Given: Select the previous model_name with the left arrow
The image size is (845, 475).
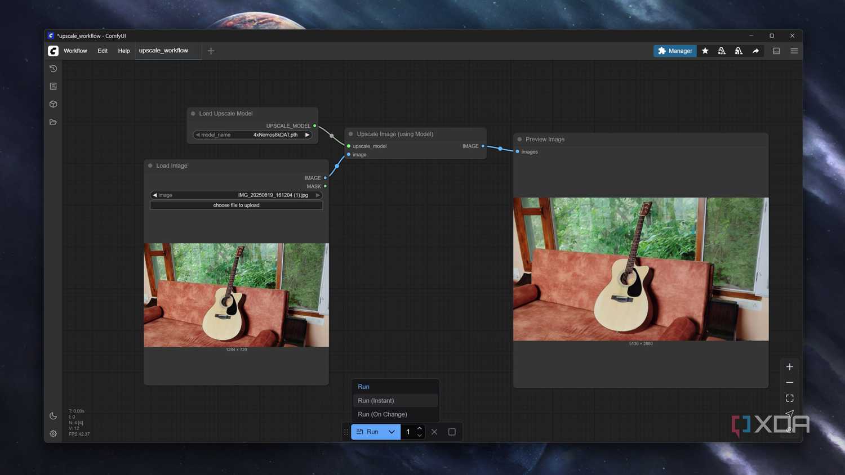Looking at the screenshot, I should tap(198, 135).
